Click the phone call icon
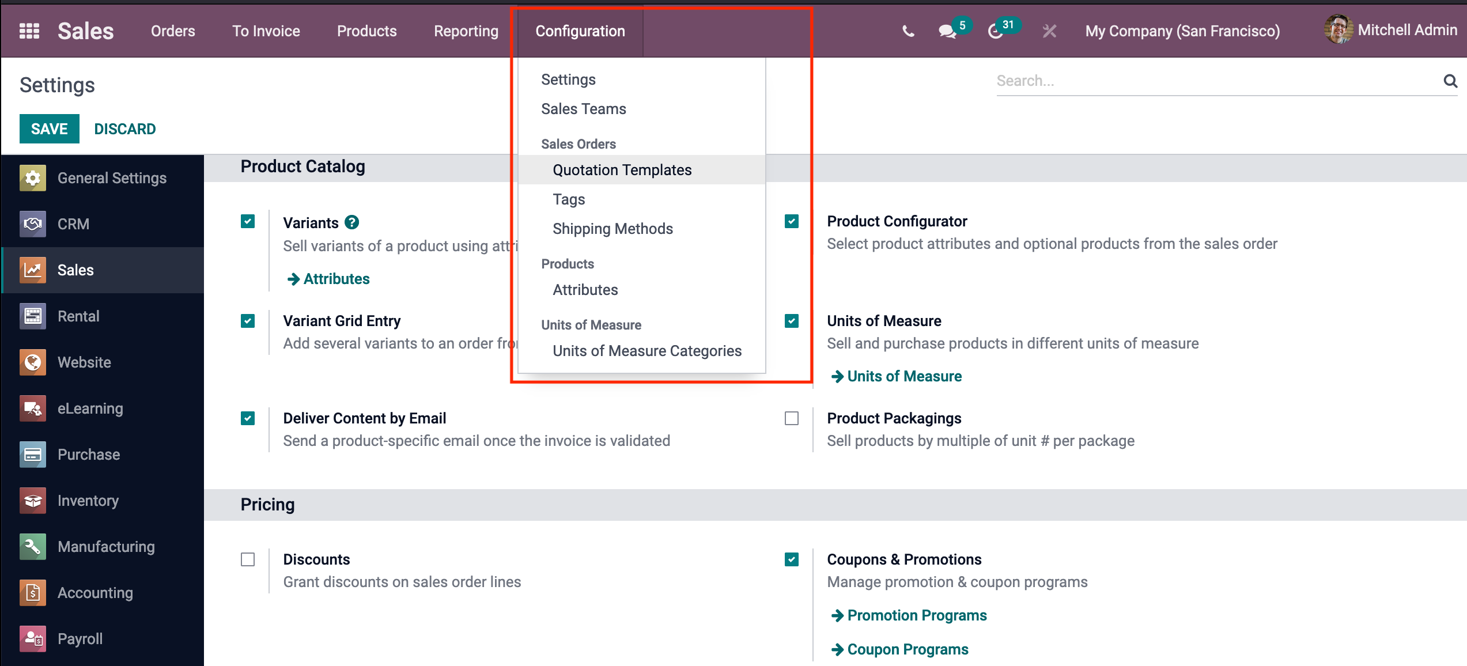Screen dimensions: 1467x666 (x=908, y=31)
